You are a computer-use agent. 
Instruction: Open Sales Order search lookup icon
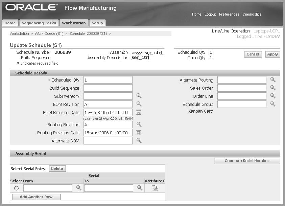[273, 88]
